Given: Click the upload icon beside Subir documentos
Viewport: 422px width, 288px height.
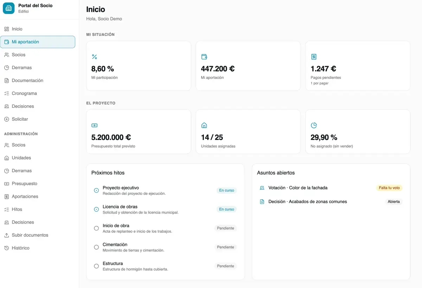Looking at the screenshot, I should (x=7, y=235).
